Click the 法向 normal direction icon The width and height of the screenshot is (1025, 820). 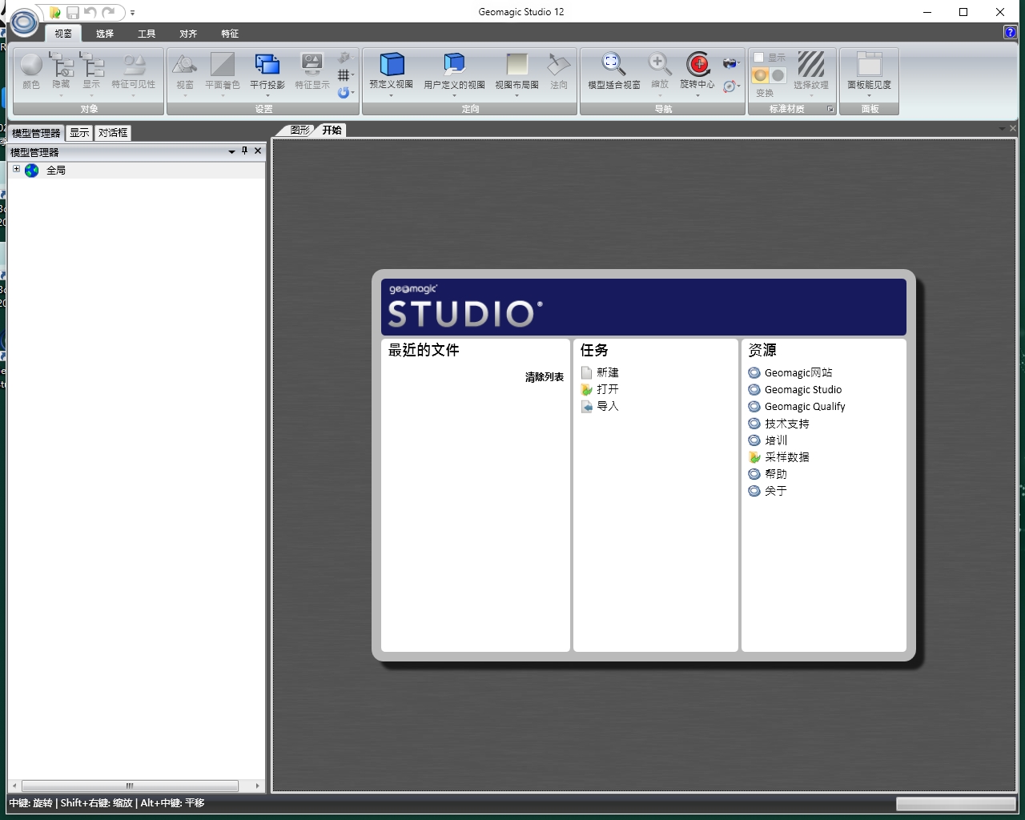(559, 64)
